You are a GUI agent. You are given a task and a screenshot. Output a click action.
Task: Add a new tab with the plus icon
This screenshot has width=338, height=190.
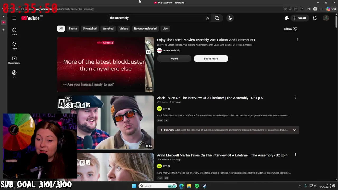click(3, 30)
